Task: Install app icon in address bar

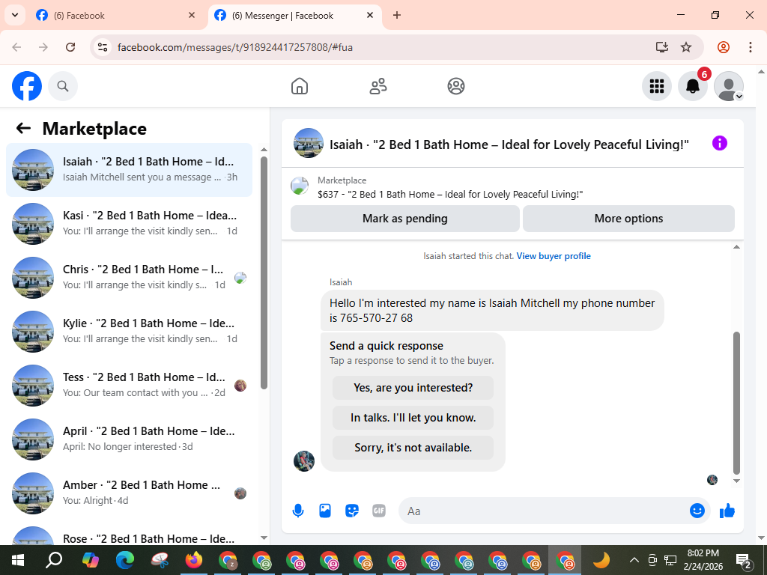Action: tap(662, 47)
